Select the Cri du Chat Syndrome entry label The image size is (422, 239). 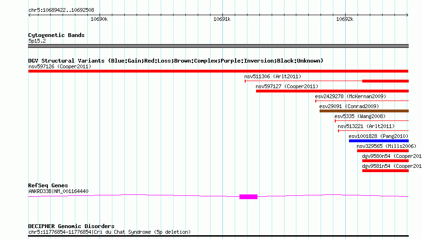coord(110,232)
